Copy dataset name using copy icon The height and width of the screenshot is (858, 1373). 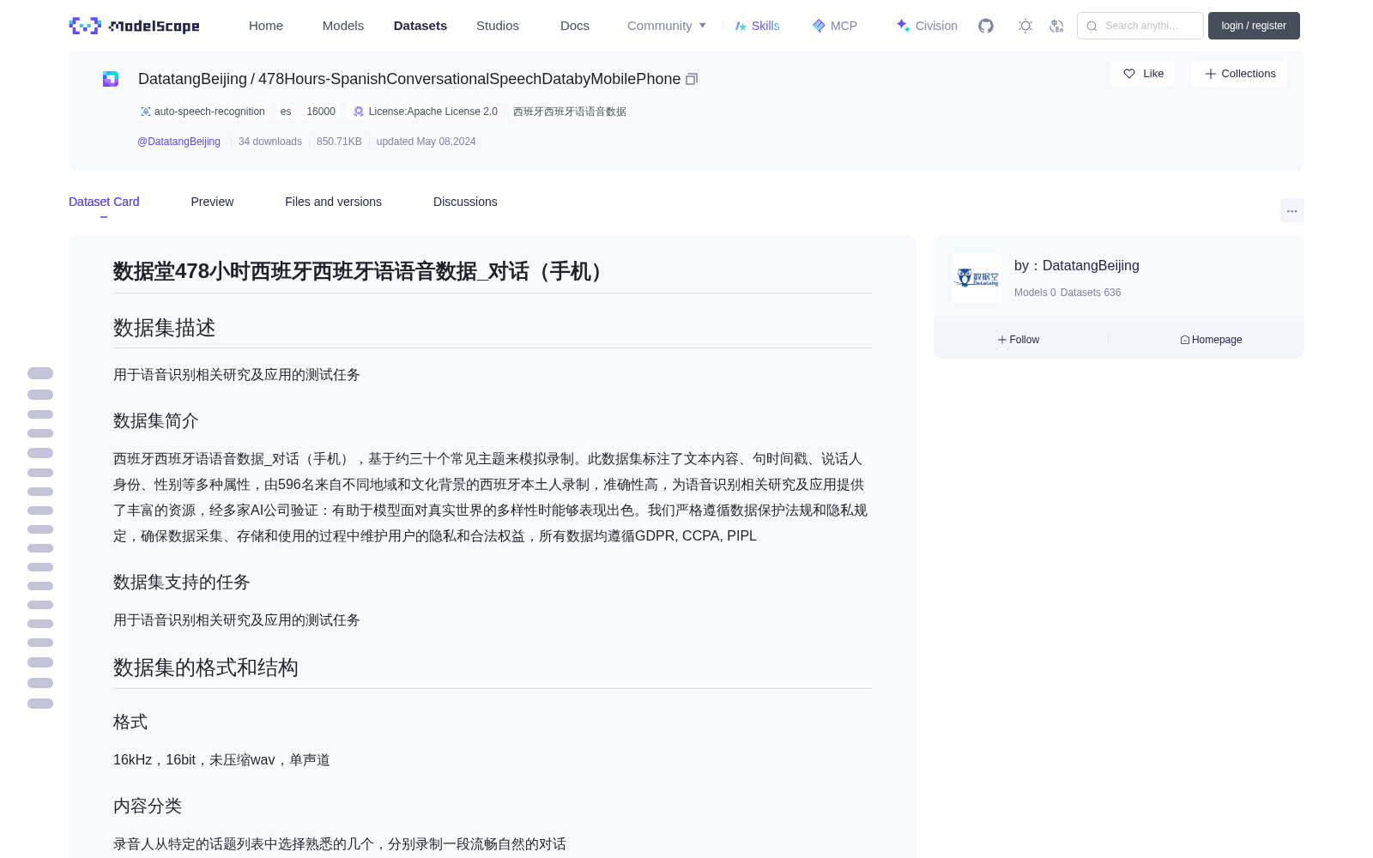tap(692, 79)
